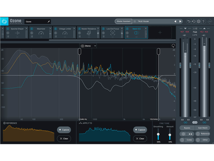Viewport: 214px width, 161px height.
Task: Open Ozone settings gear icon
Action: click(198, 21)
